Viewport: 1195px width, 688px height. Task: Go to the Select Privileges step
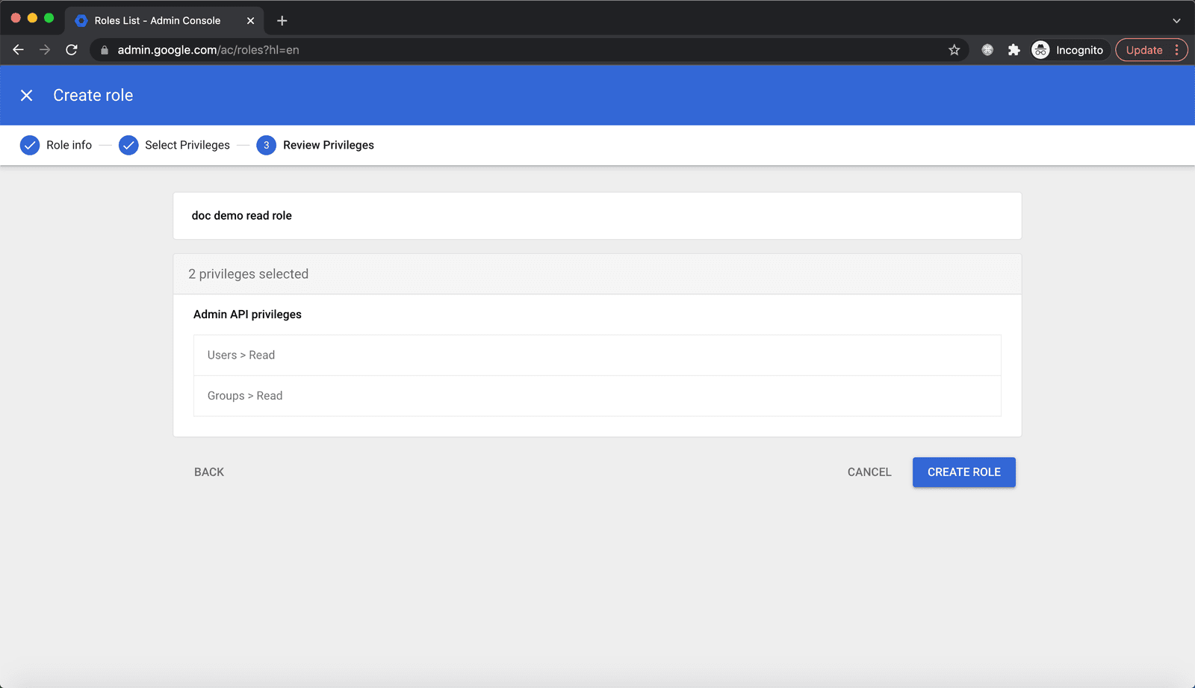click(x=174, y=145)
